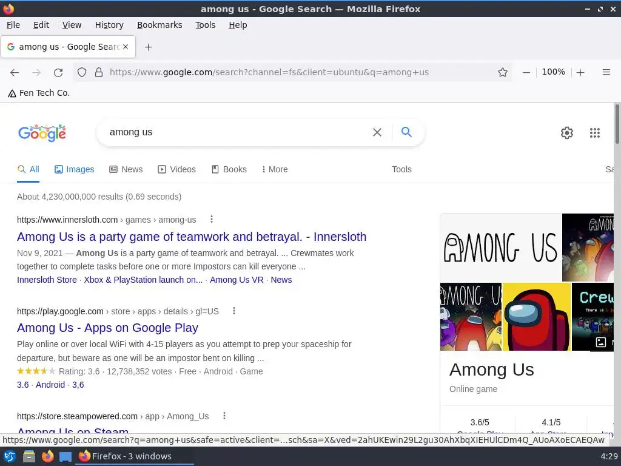The image size is (621, 466).
Task: Open the red crewmate on yellow thumbnail
Action: tap(536, 317)
